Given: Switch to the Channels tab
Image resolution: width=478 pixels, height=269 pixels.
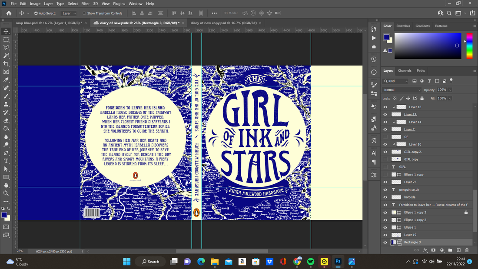Looking at the screenshot, I should click(405, 70).
